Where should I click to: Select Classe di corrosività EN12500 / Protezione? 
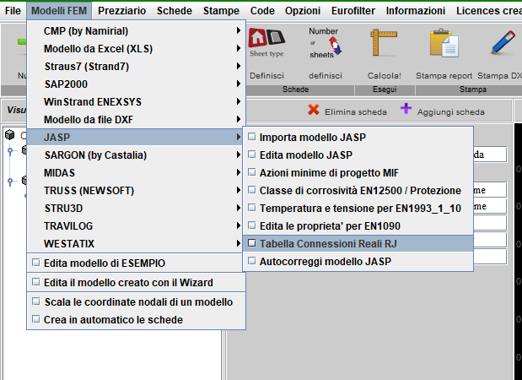tap(358, 190)
